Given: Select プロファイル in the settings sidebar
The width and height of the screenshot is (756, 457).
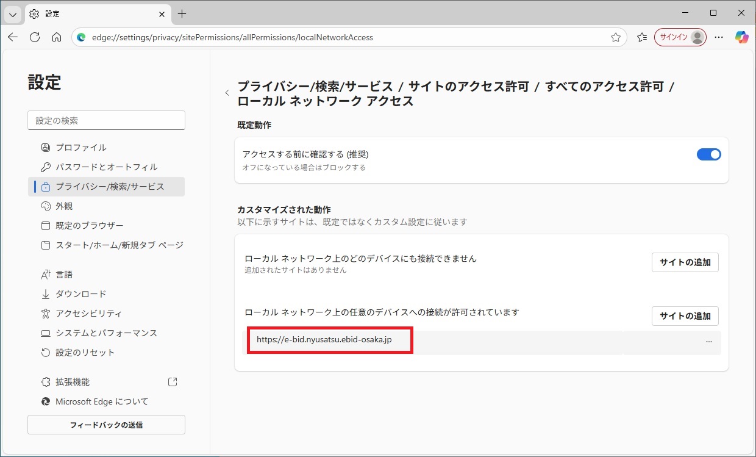Looking at the screenshot, I should click(x=80, y=147).
